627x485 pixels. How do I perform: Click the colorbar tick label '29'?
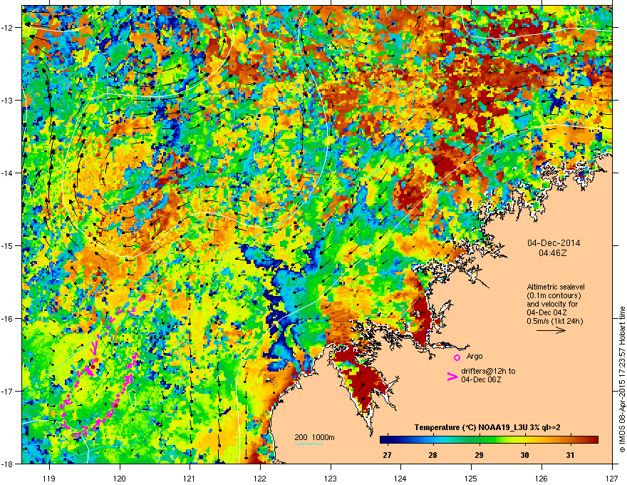(x=479, y=455)
